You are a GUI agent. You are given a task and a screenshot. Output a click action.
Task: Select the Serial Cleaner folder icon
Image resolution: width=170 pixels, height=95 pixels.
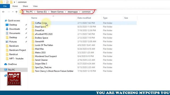coord(33,60)
